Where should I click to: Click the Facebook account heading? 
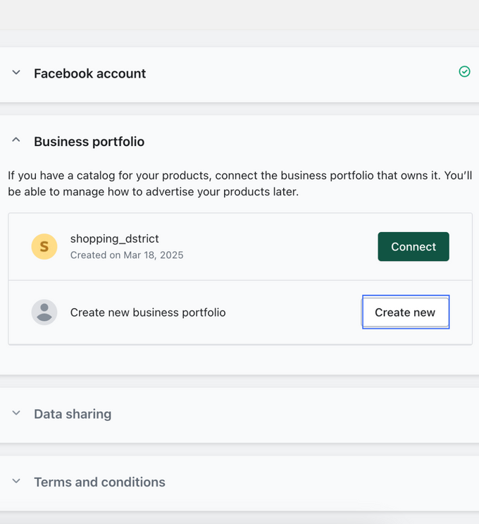coord(89,73)
